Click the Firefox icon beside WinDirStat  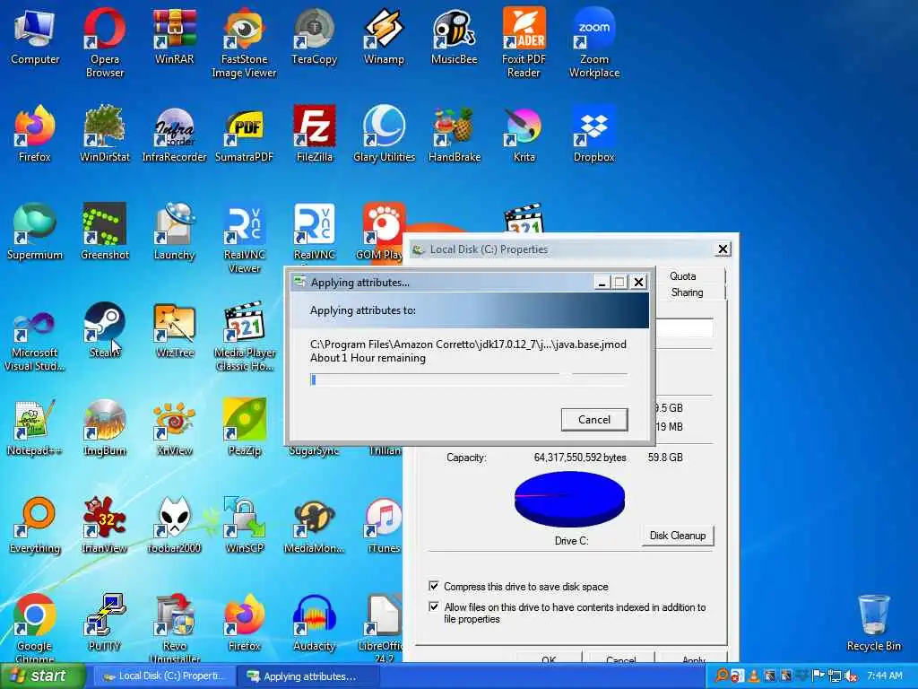point(35,134)
